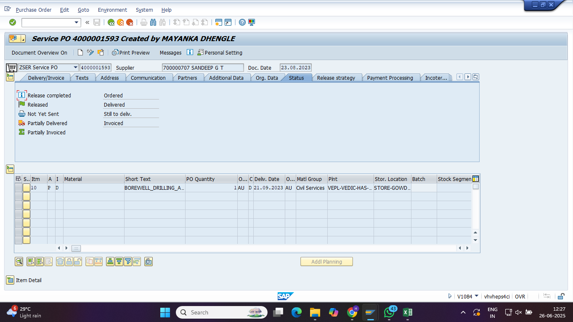573x322 pixels.
Task: Open Item Details magnifier icon below table
Action: 19,262
